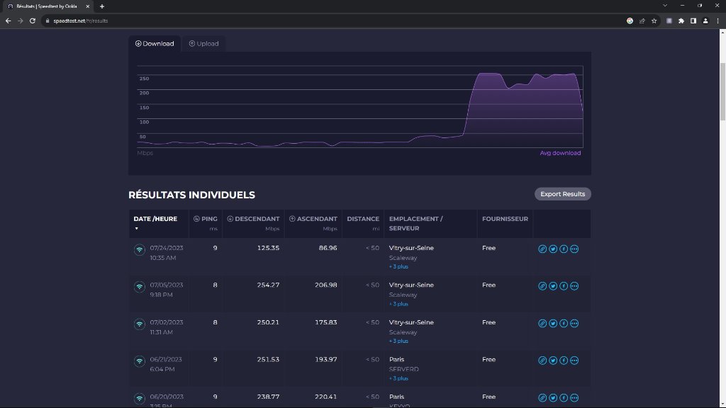
Task: Select the 125.35 download speed value
Action: pos(268,248)
